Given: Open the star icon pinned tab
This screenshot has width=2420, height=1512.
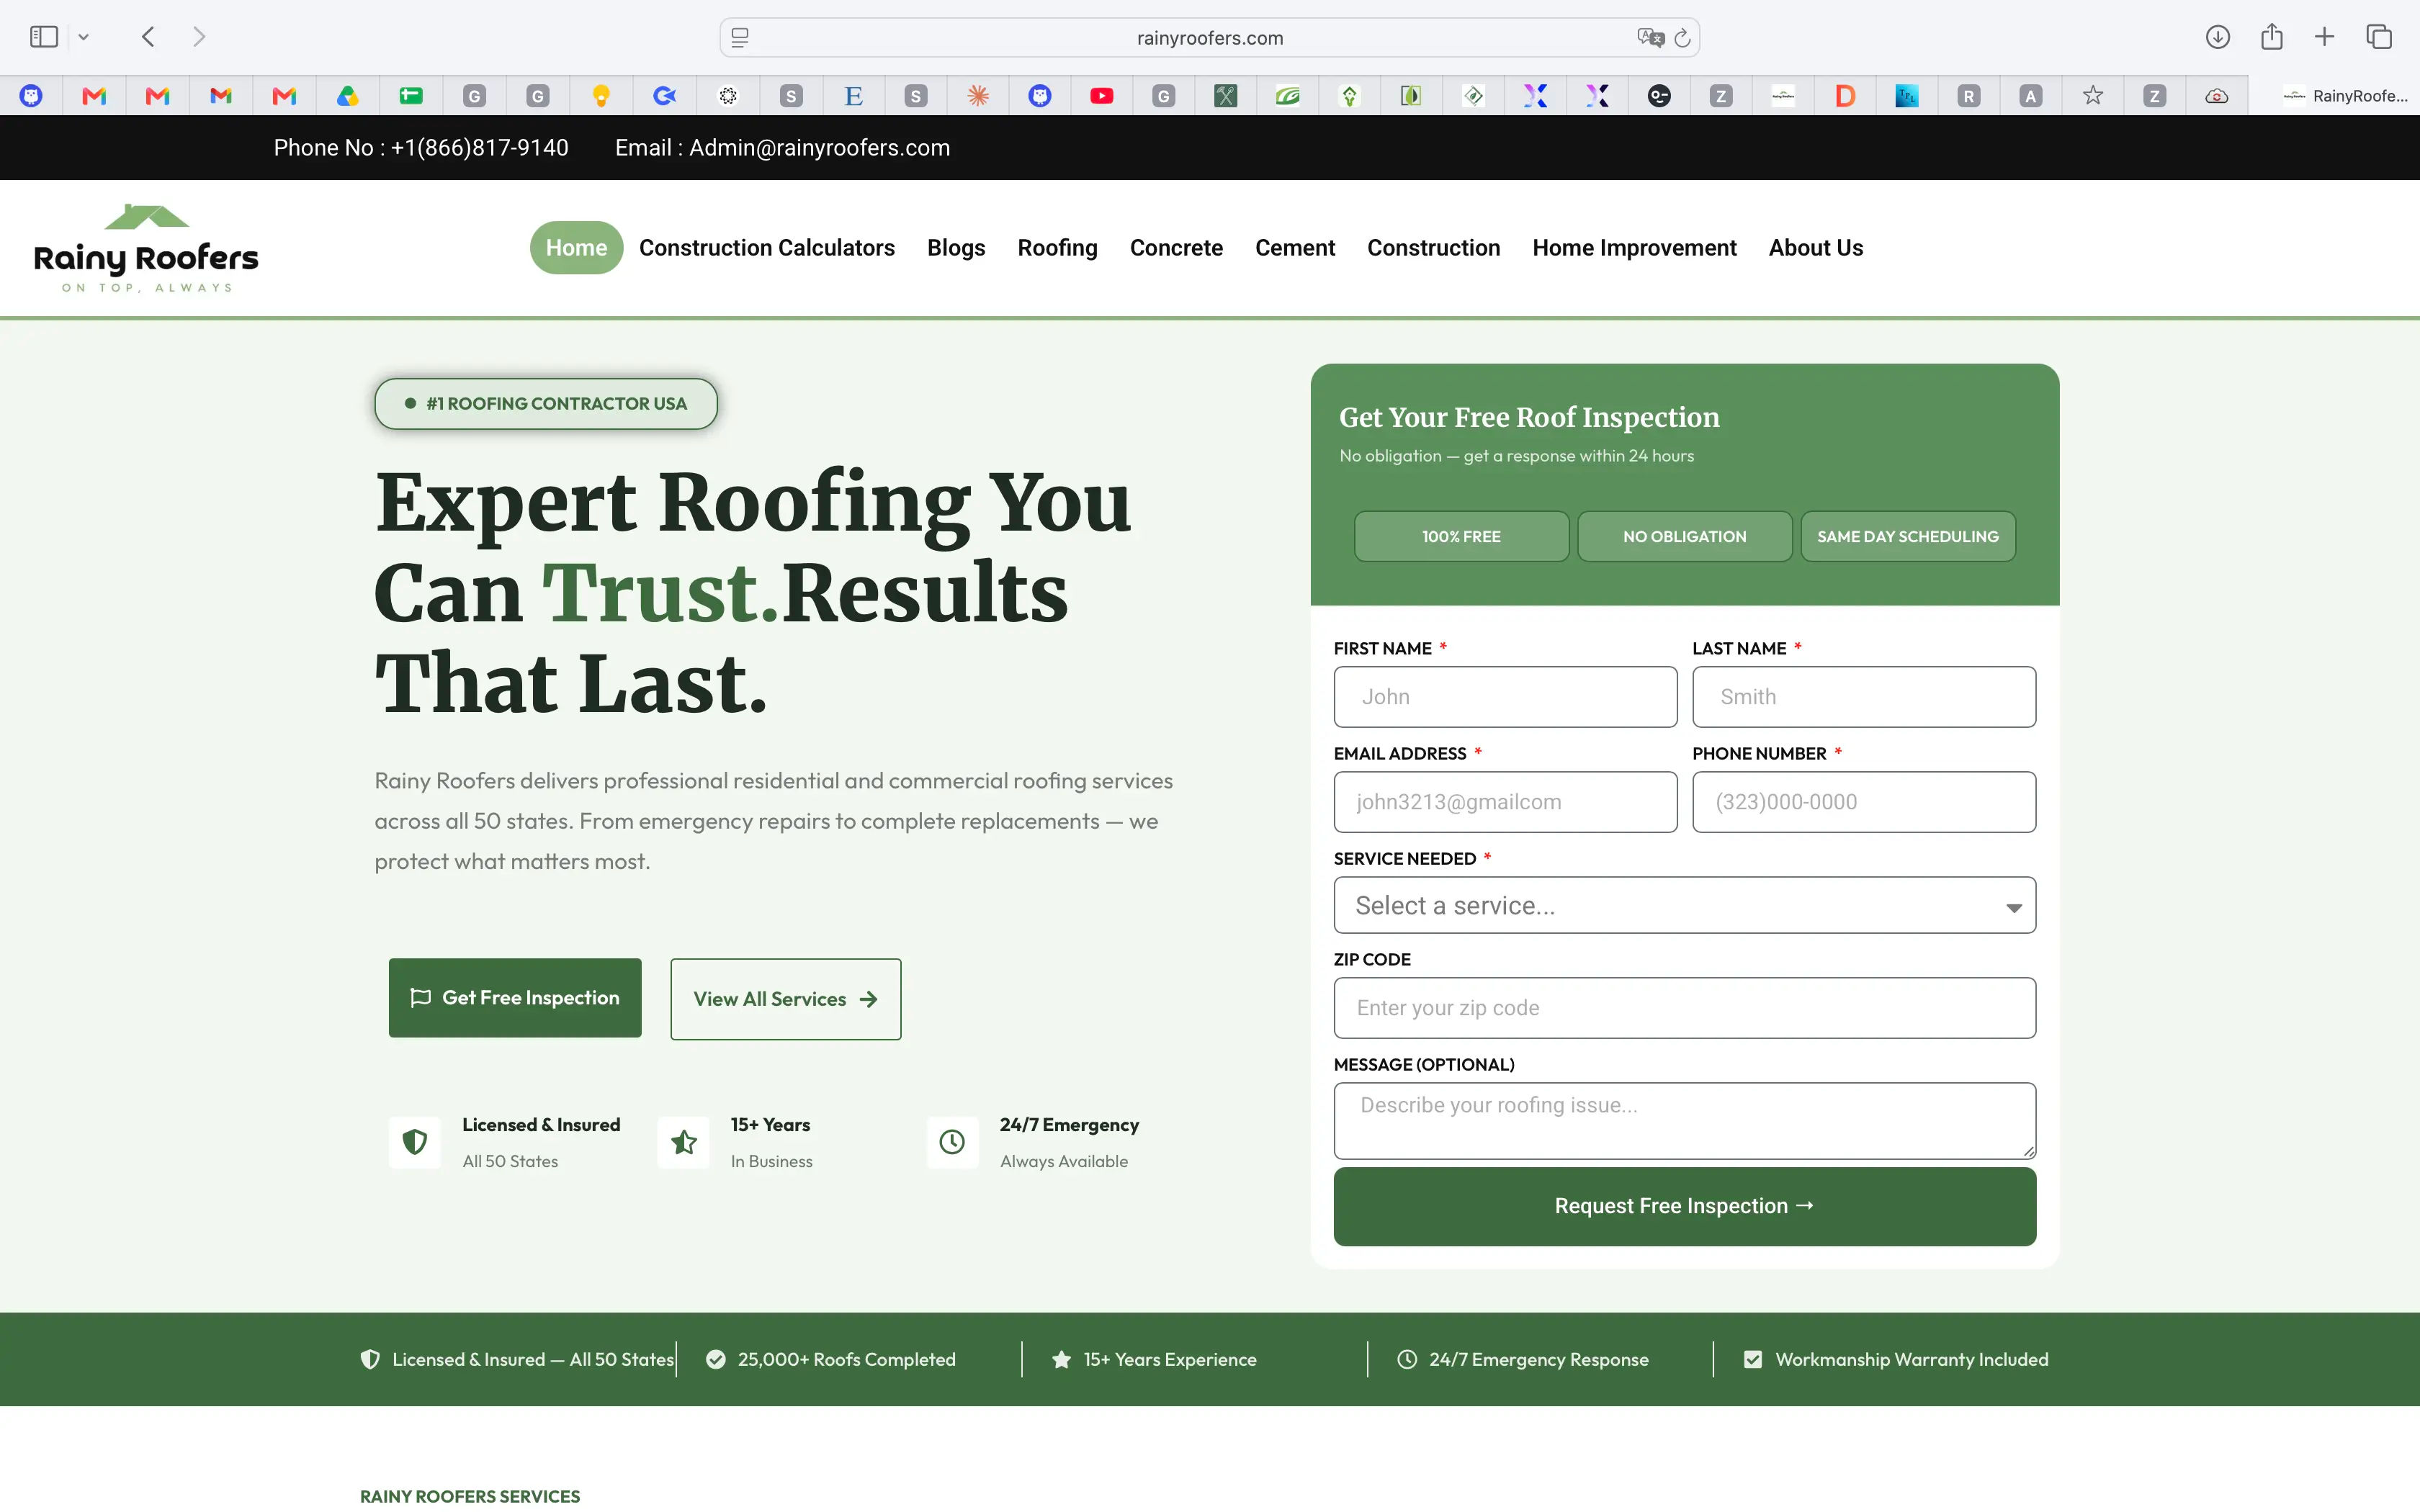Looking at the screenshot, I should 2093,96.
